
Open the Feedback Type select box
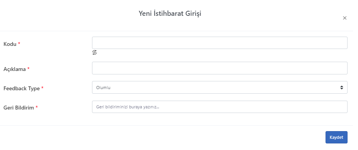220,88
